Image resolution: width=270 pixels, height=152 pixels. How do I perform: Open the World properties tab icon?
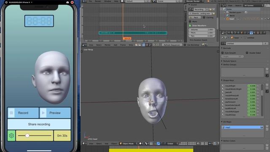pos(238,33)
